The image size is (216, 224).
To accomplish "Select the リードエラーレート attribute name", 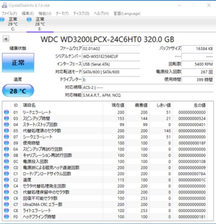I will [37, 112].
